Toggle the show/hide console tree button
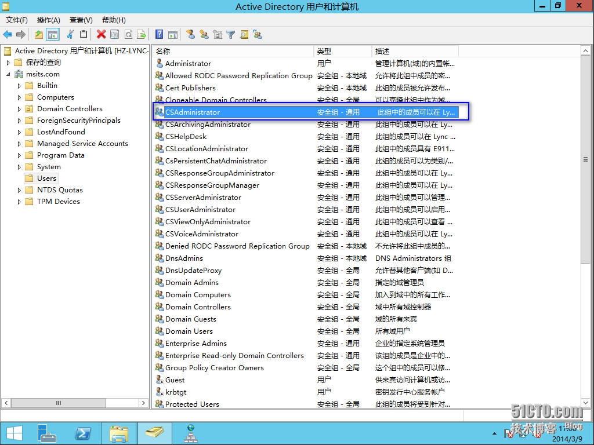The image size is (594, 445). (x=53, y=35)
